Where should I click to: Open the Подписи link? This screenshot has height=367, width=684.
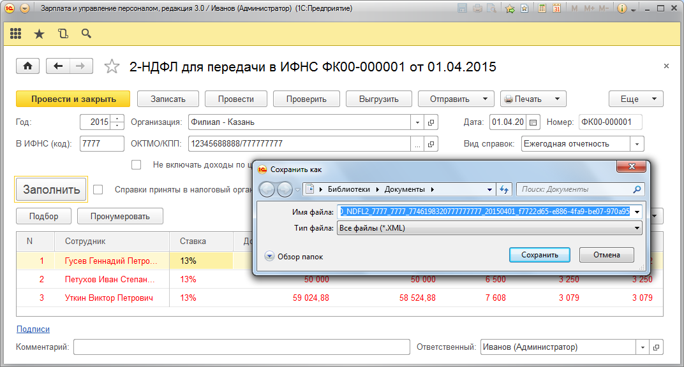tap(33, 329)
